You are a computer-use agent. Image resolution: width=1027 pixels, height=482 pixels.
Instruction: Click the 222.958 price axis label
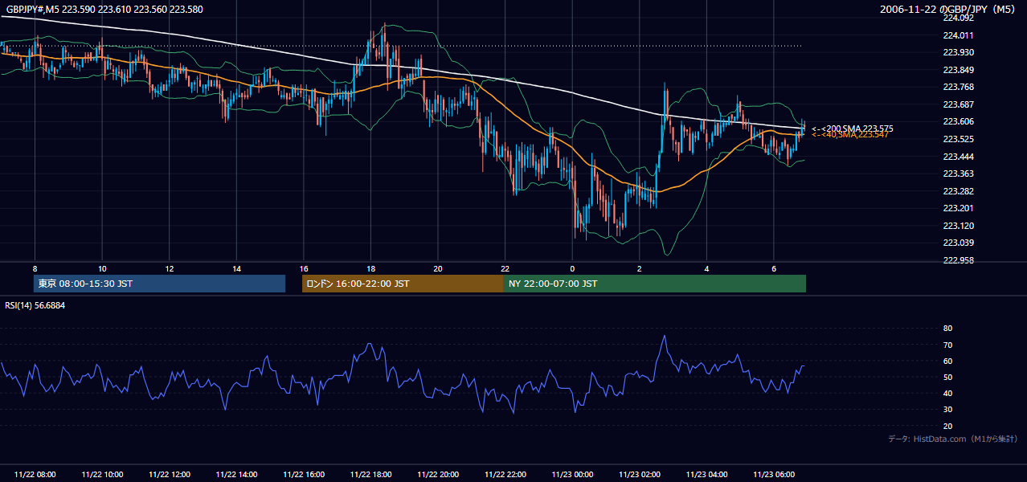point(958,260)
